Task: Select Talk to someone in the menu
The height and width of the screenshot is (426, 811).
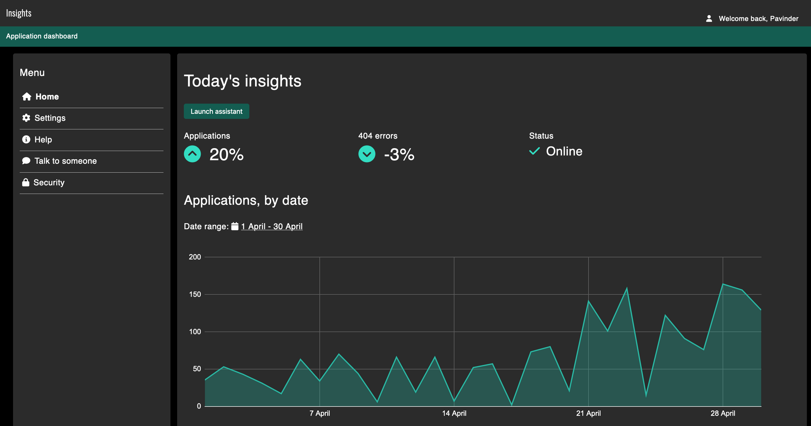Action: (65, 161)
